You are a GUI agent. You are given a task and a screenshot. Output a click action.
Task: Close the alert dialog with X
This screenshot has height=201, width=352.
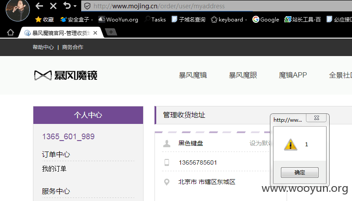click(316, 118)
